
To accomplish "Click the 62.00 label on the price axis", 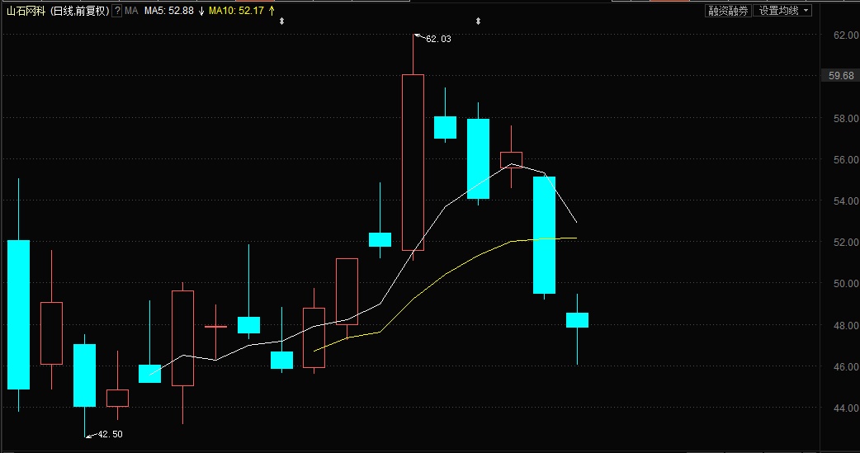I will [846, 35].
